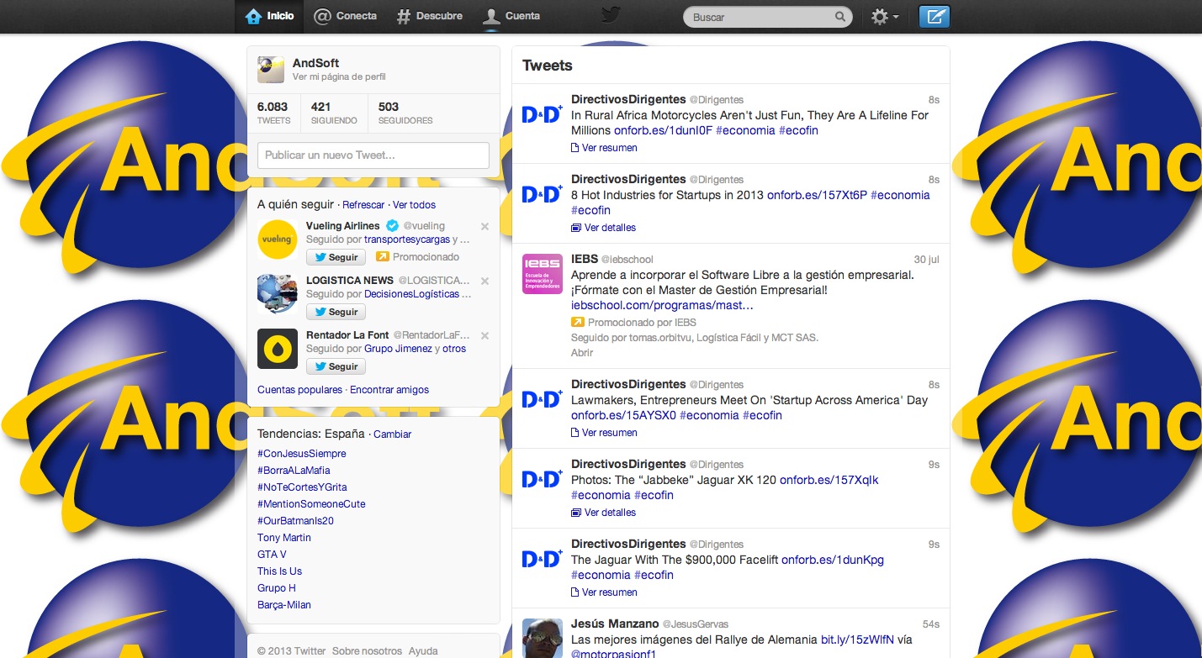This screenshot has height=658, width=1202.
Task: Click the Refrescar suggestions link
Action: 363,205
